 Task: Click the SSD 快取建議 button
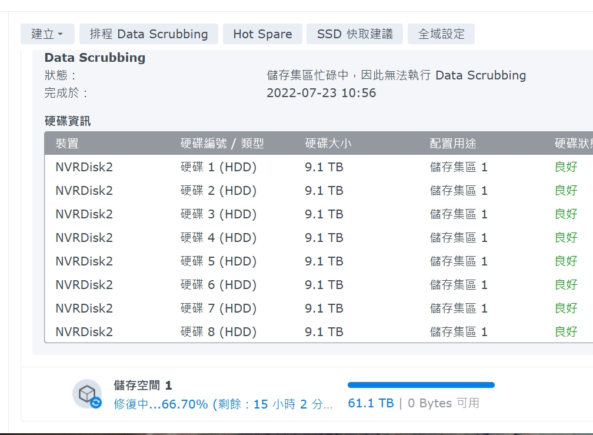354,34
